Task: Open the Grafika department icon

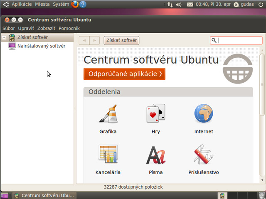Action: [108, 114]
